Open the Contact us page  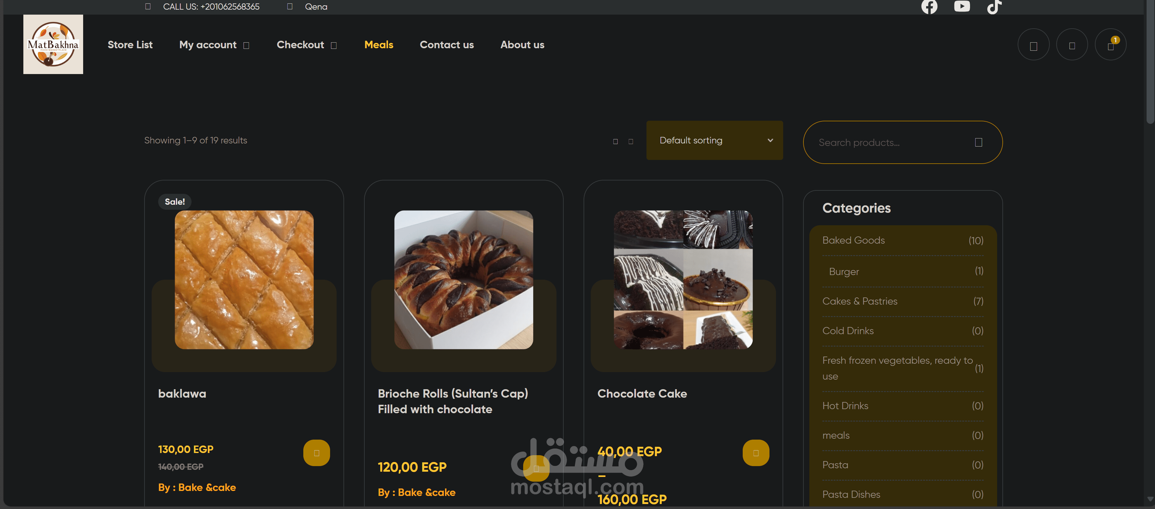(447, 45)
